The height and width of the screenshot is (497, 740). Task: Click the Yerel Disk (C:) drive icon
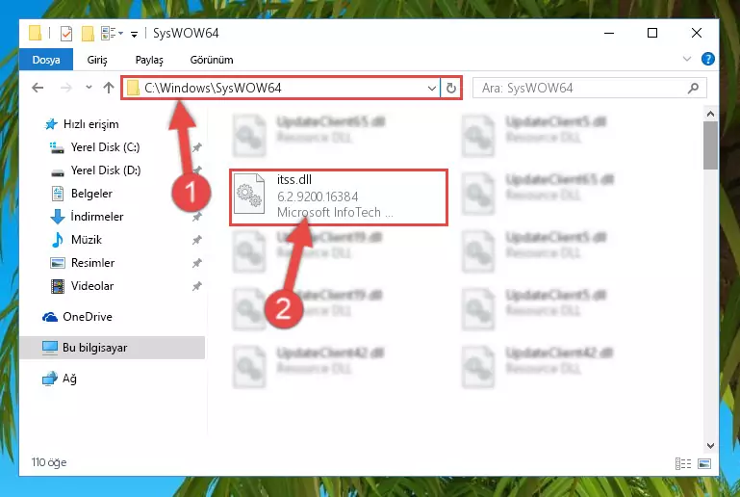(x=57, y=148)
